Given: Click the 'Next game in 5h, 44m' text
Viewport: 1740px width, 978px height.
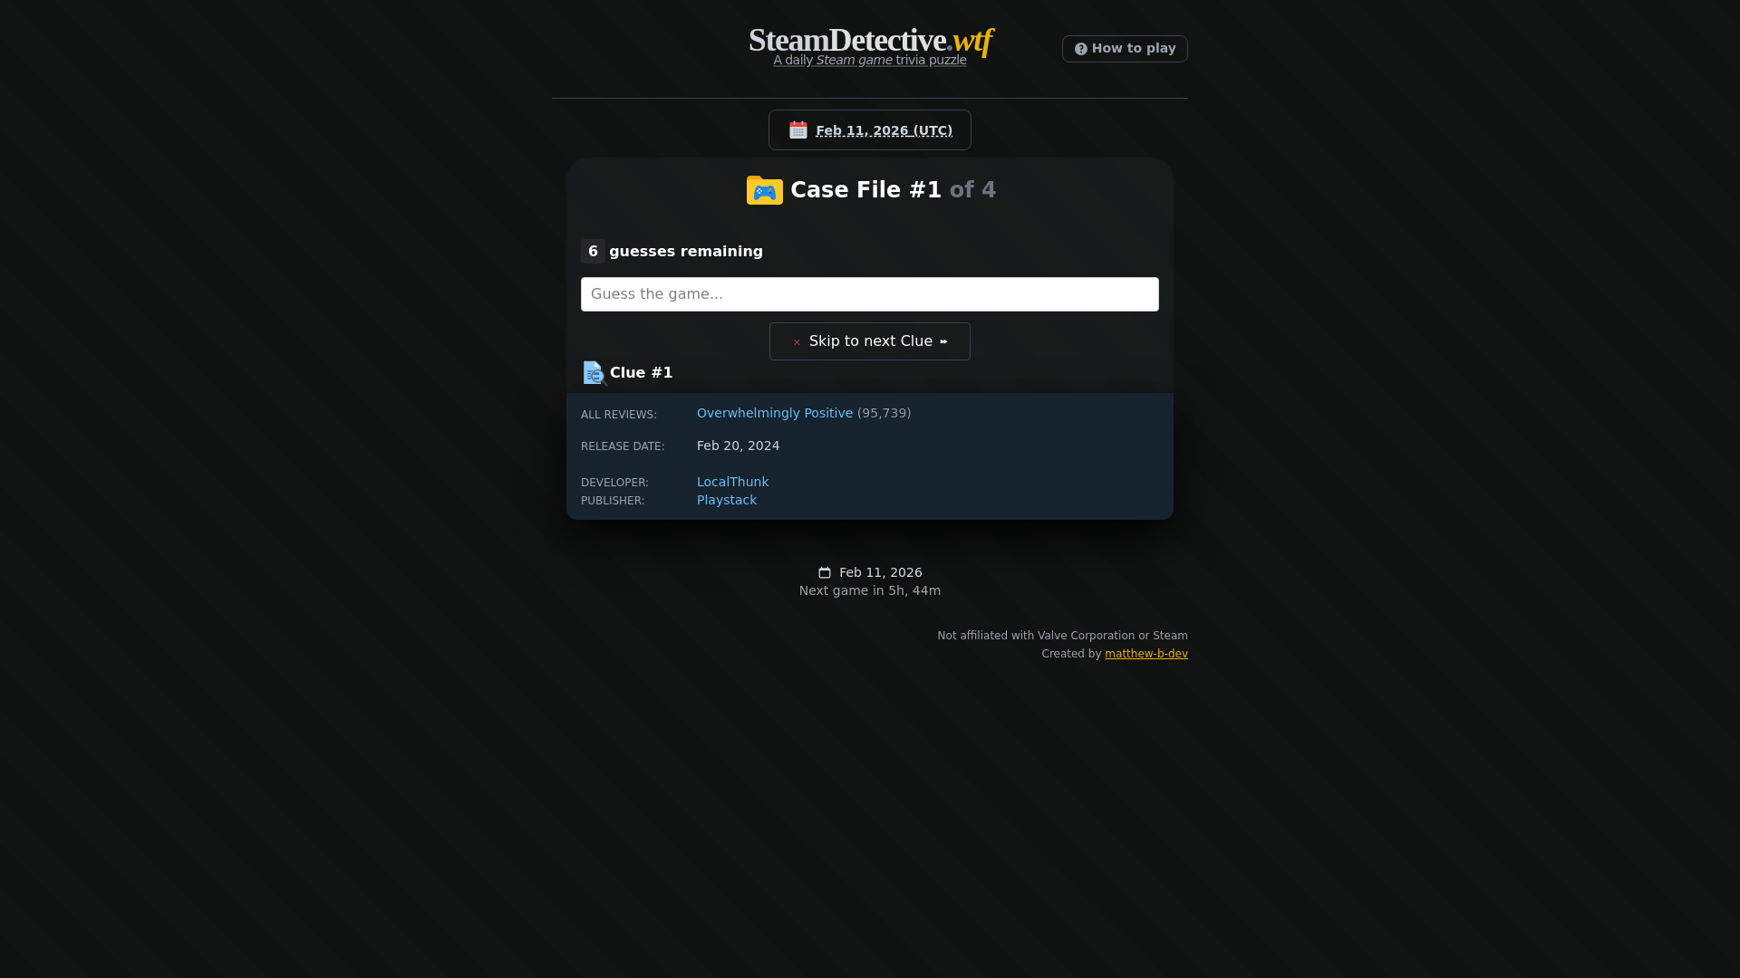Looking at the screenshot, I should click(870, 590).
